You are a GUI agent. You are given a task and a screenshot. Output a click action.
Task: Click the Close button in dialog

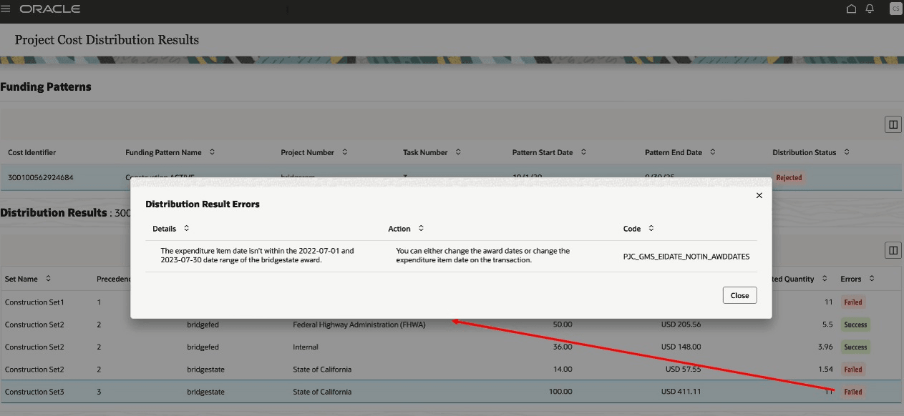[x=739, y=295]
